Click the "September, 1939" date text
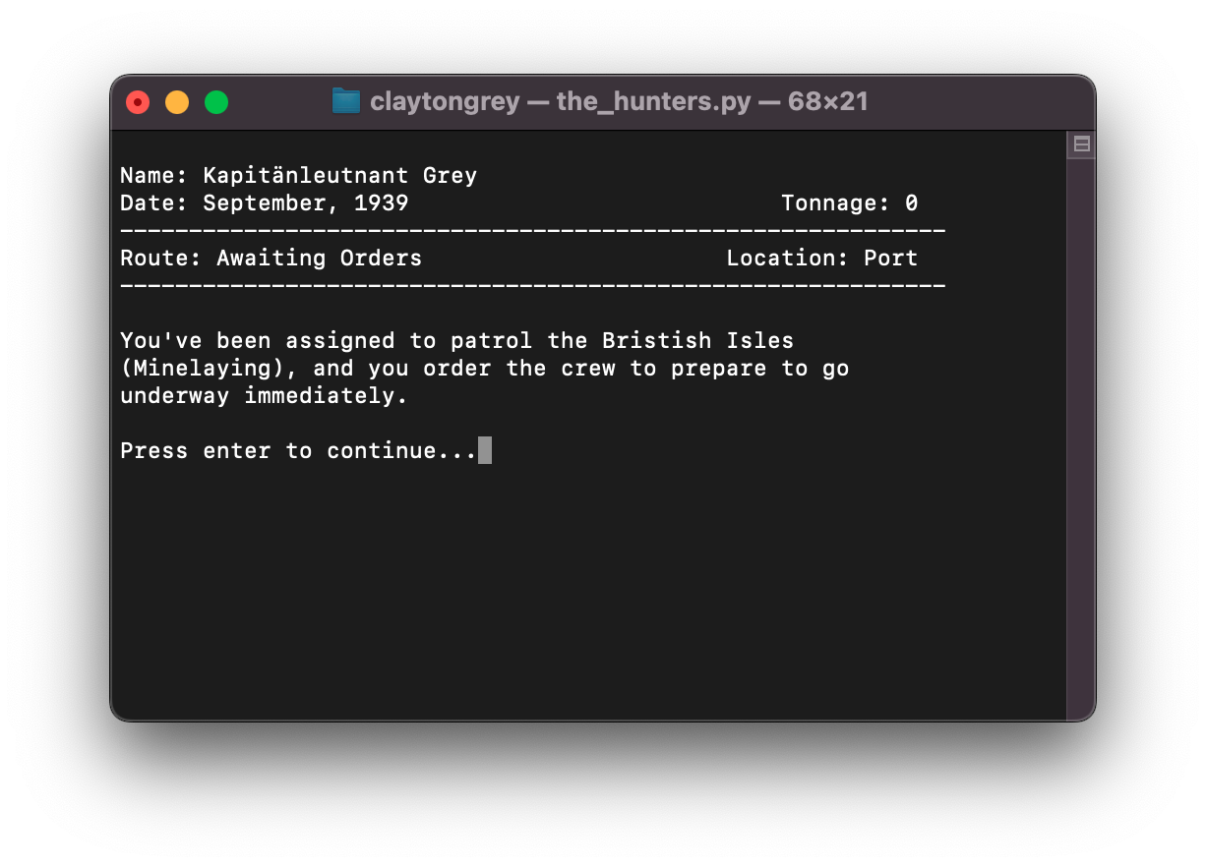The height and width of the screenshot is (867, 1206). (305, 203)
